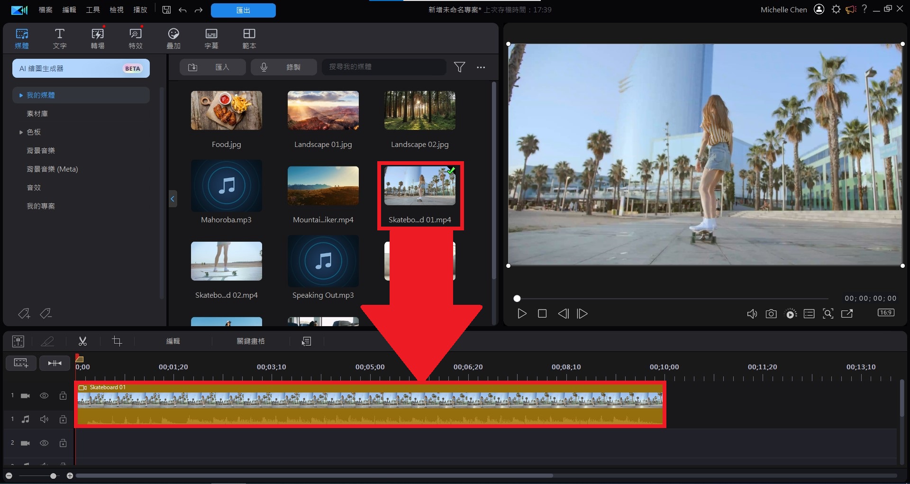
Task: Select the Food.jpg thumbnail
Action: click(x=227, y=110)
